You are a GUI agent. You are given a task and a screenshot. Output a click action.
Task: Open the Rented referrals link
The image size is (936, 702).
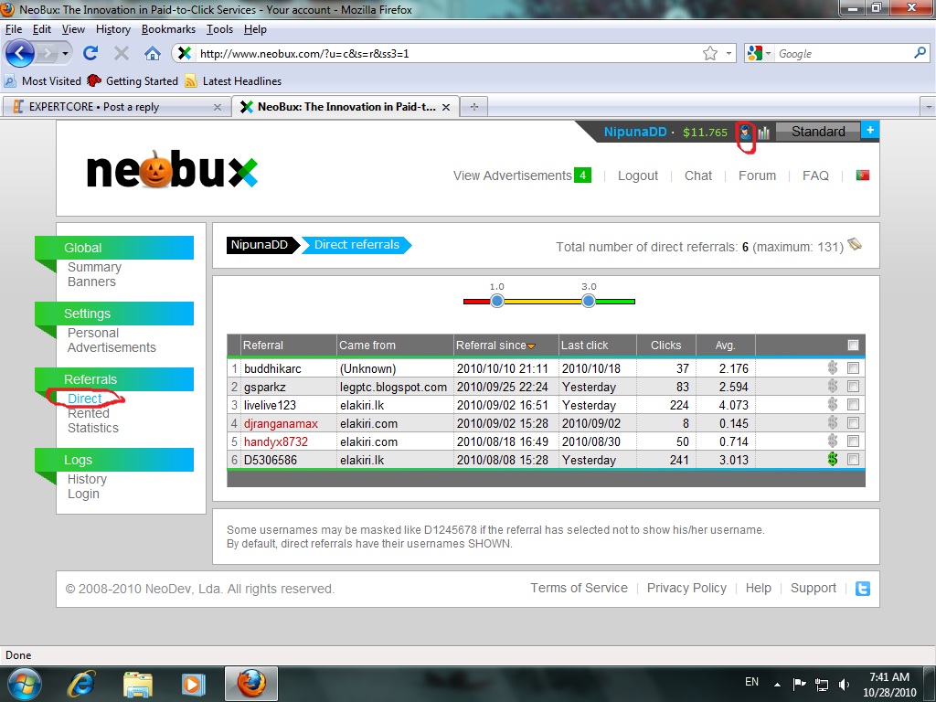click(x=88, y=413)
